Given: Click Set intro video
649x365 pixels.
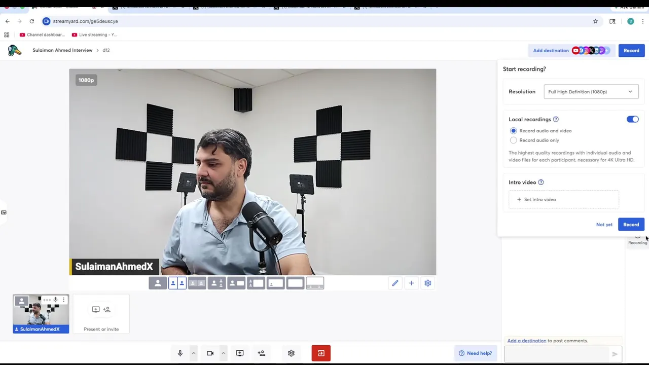Looking at the screenshot, I should [x=564, y=200].
